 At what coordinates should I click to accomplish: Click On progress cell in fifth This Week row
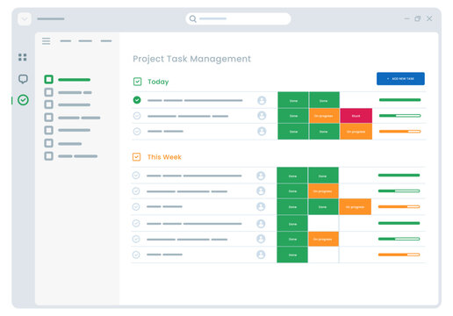(323, 239)
